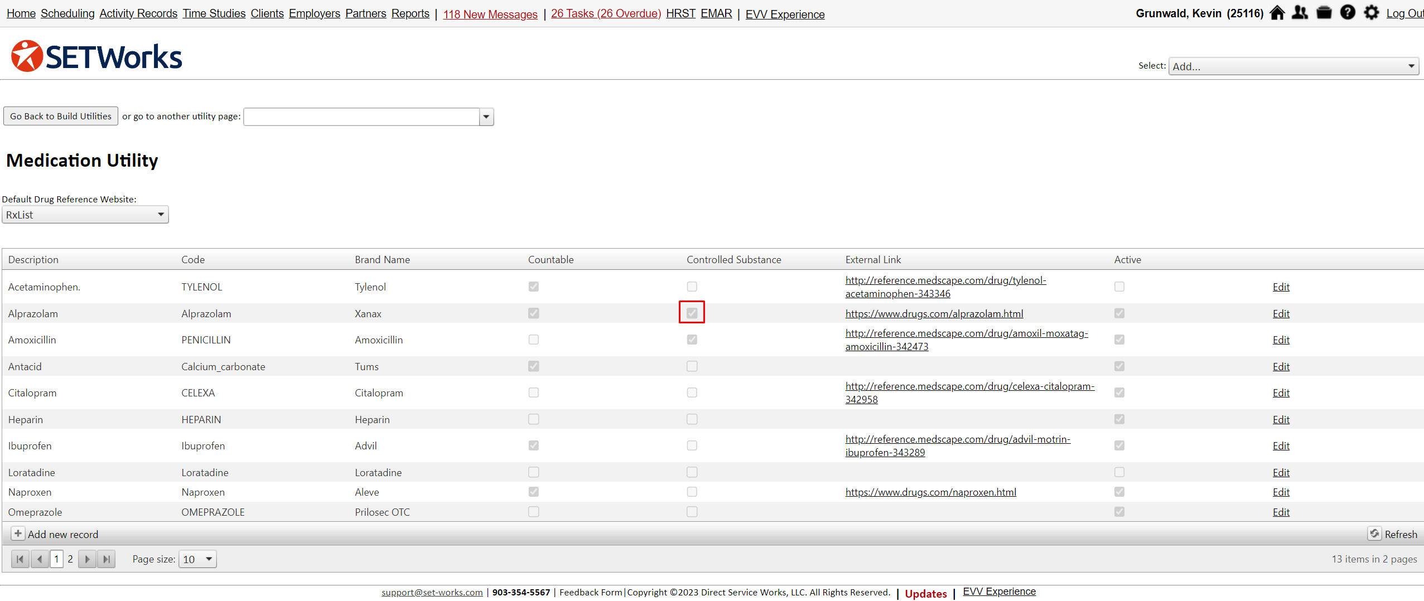This screenshot has width=1424, height=601.
Task: Open the Scheduling menu
Action: (67, 13)
